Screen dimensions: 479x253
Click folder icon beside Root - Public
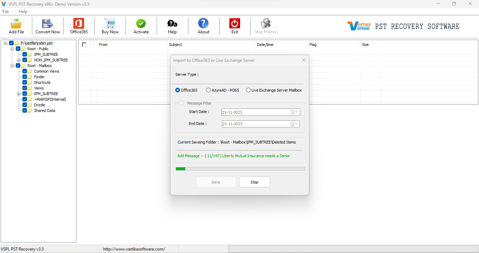pos(23,49)
